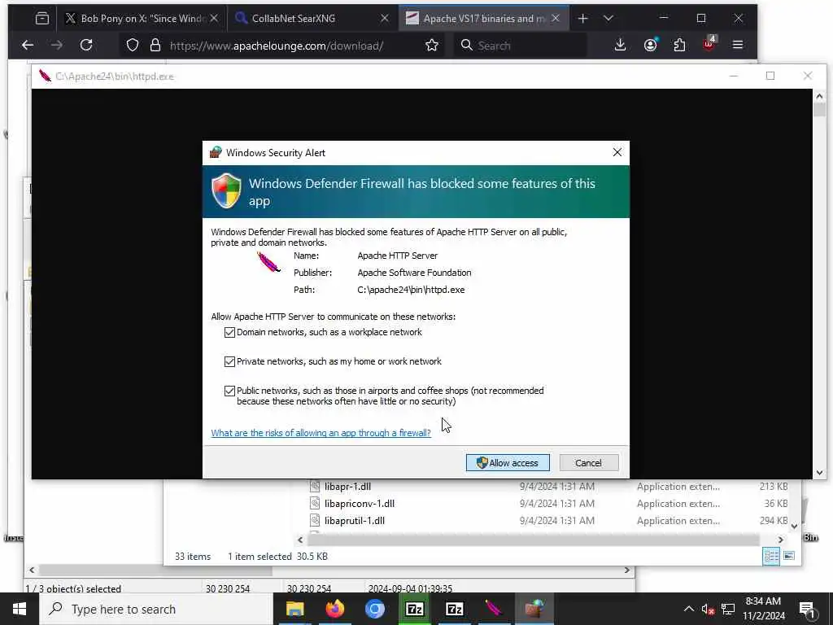Cancel the Windows Security Alert dialog
Viewport: 833px width, 625px height.
589,463
